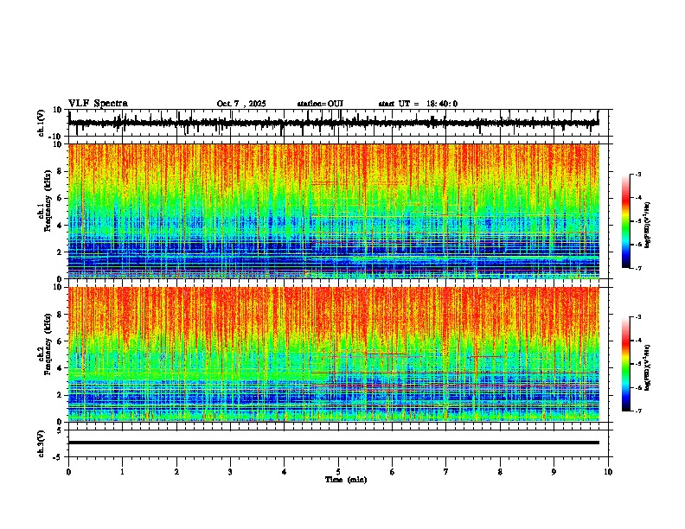Click the ch.1 colorbar log(PSD) unit label

(x=649, y=226)
